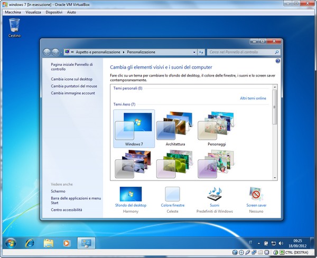Screen dimensions: 317x258
Task: Click the VirtualBox shared folders status icon
Action: pos(260,252)
